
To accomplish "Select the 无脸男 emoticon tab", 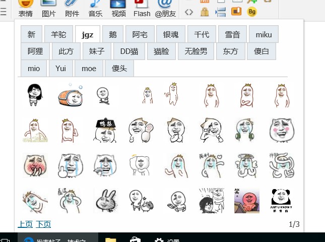I will (196, 51).
